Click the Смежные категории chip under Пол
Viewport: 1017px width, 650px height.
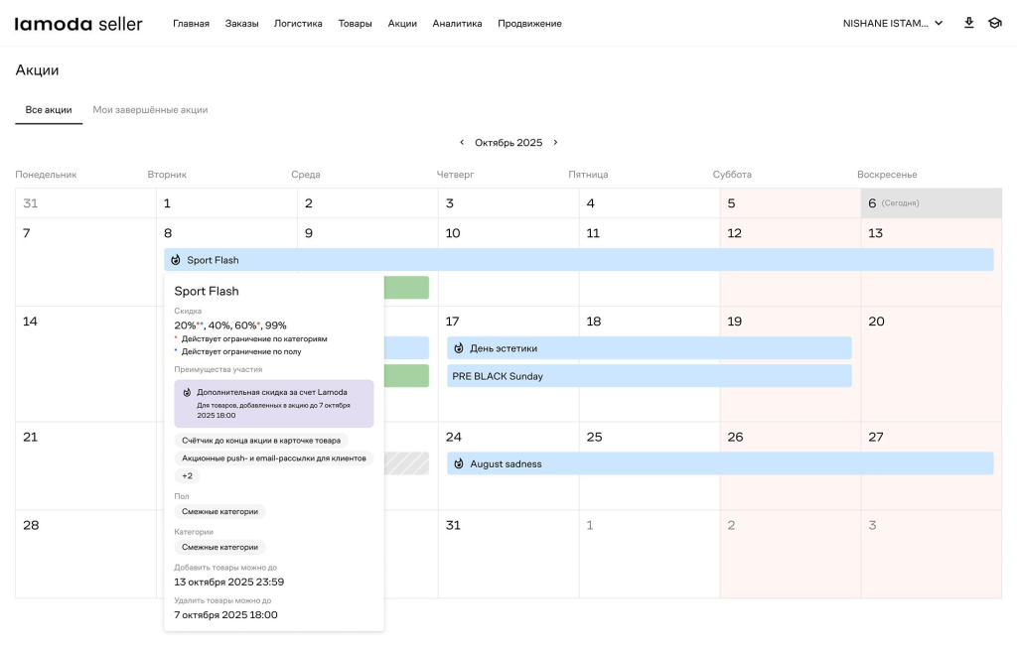[219, 512]
